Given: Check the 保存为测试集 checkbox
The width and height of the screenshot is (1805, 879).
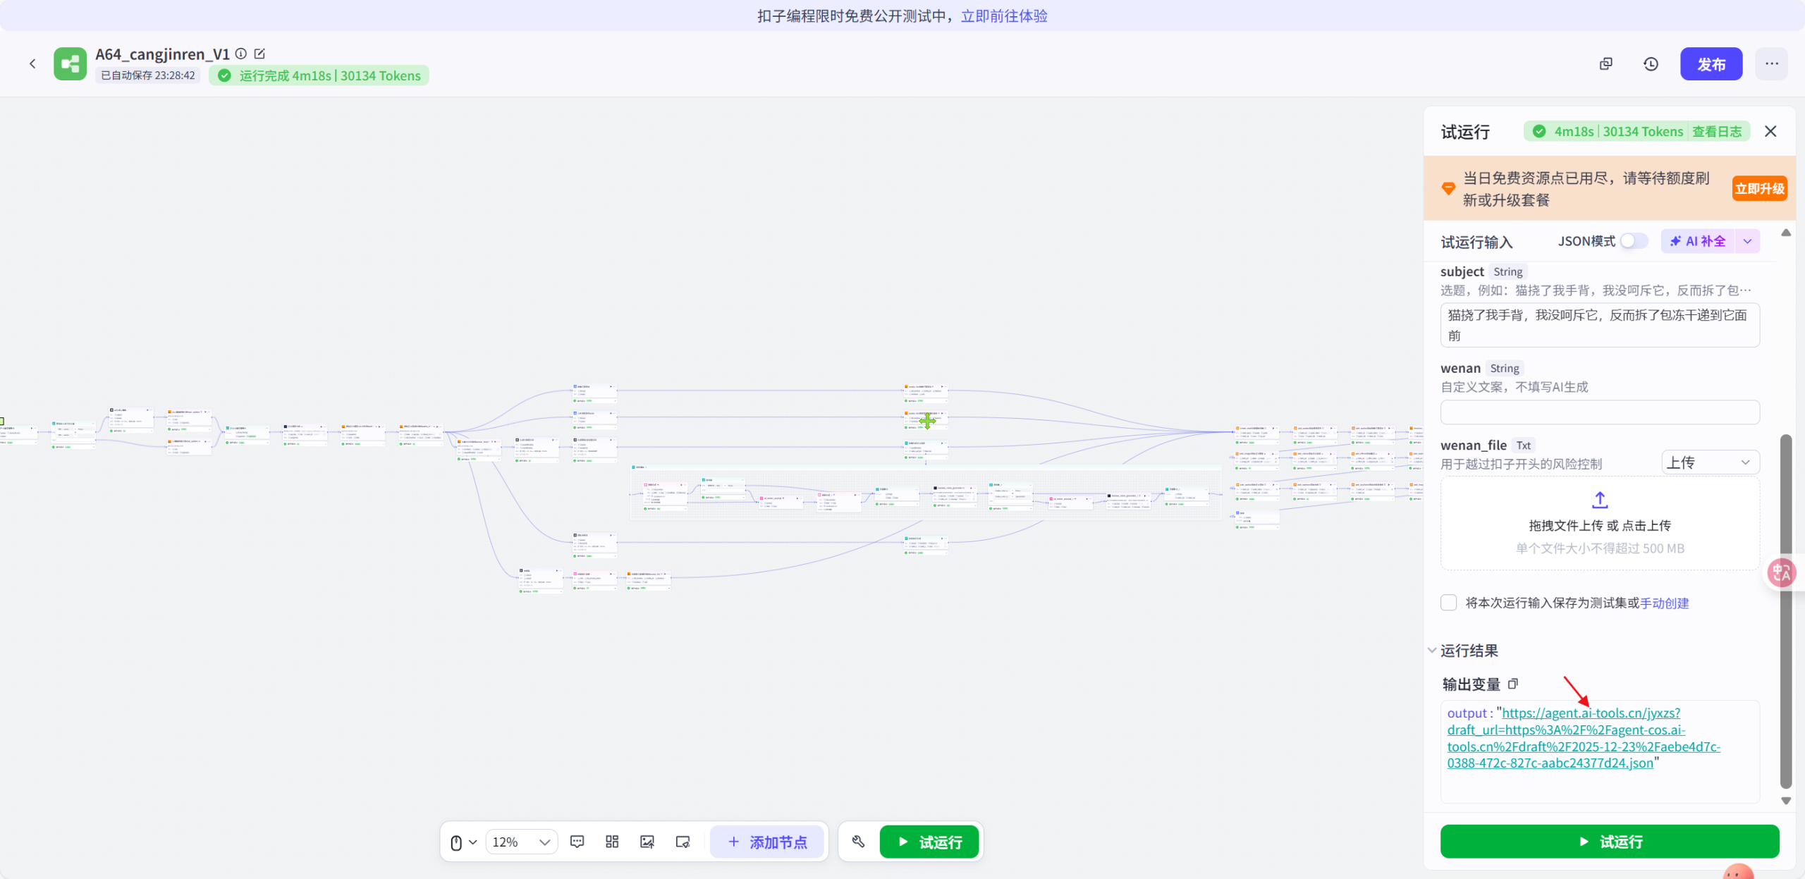Looking at the screenshot, I should click(1449, 603).
